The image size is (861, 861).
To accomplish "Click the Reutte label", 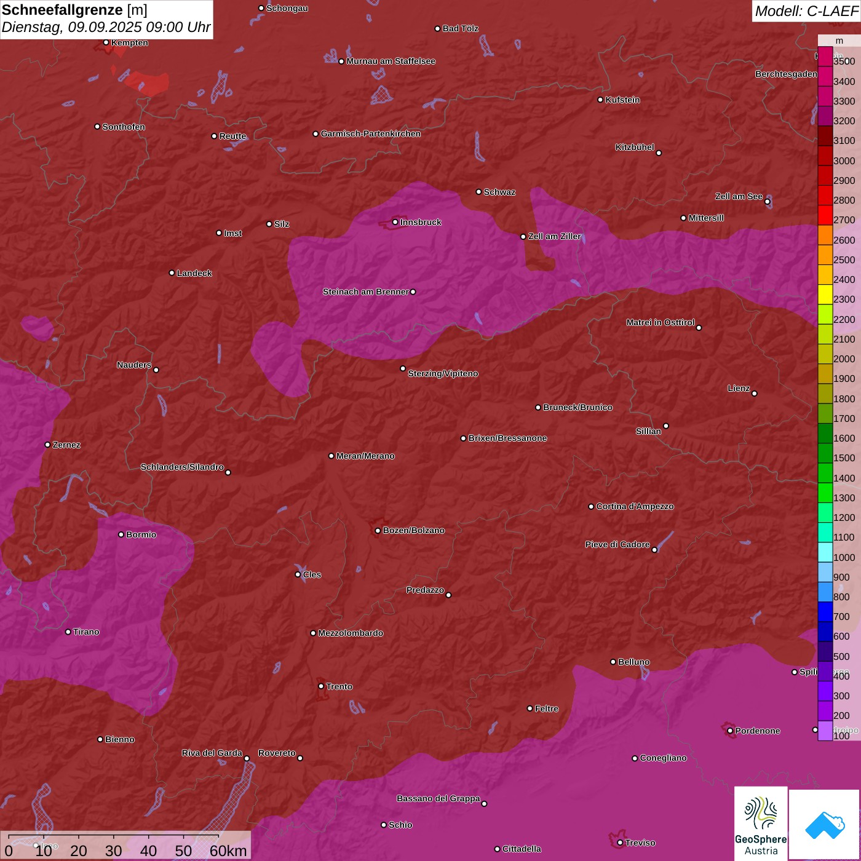I will coord(232,136).
